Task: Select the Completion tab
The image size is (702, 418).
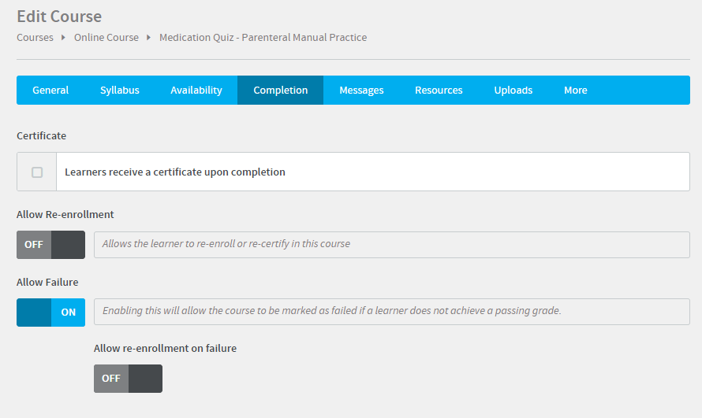Action: [x=280, y=91]
